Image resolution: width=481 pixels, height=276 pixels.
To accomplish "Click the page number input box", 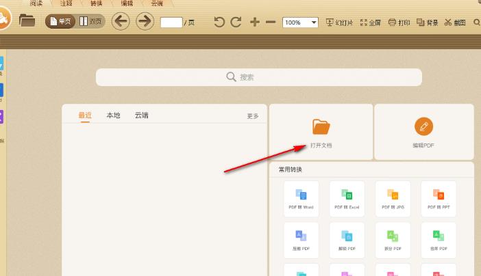I will pyautogui.click(x=171, y=23).
